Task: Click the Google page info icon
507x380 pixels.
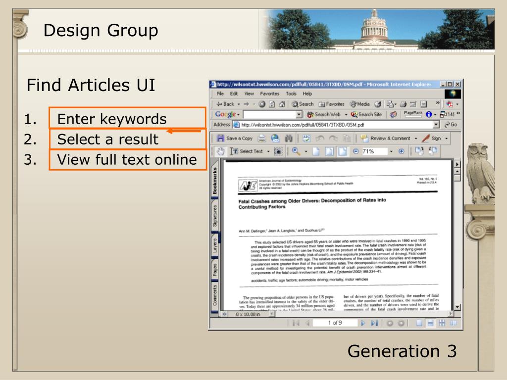Action: click(x=429, y=114)
